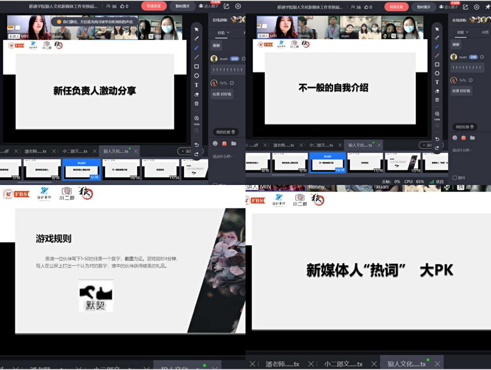This screenshot has width=491, height=370.
Task: Zoom in with magnifier icon in upper-right window
Action: coord(437,114)
